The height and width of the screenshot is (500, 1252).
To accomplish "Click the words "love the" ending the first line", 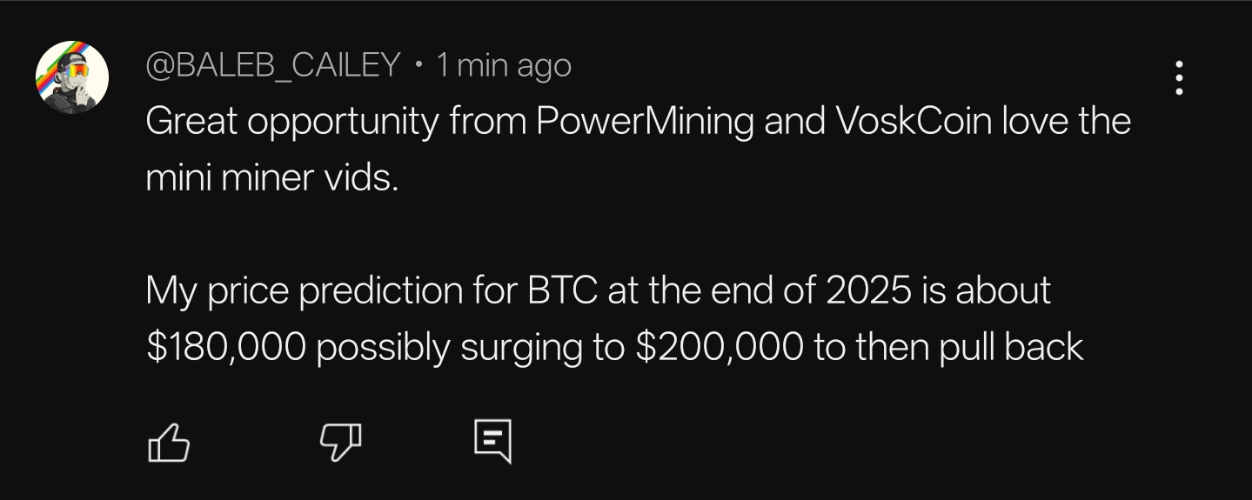I will [1067, 121].
